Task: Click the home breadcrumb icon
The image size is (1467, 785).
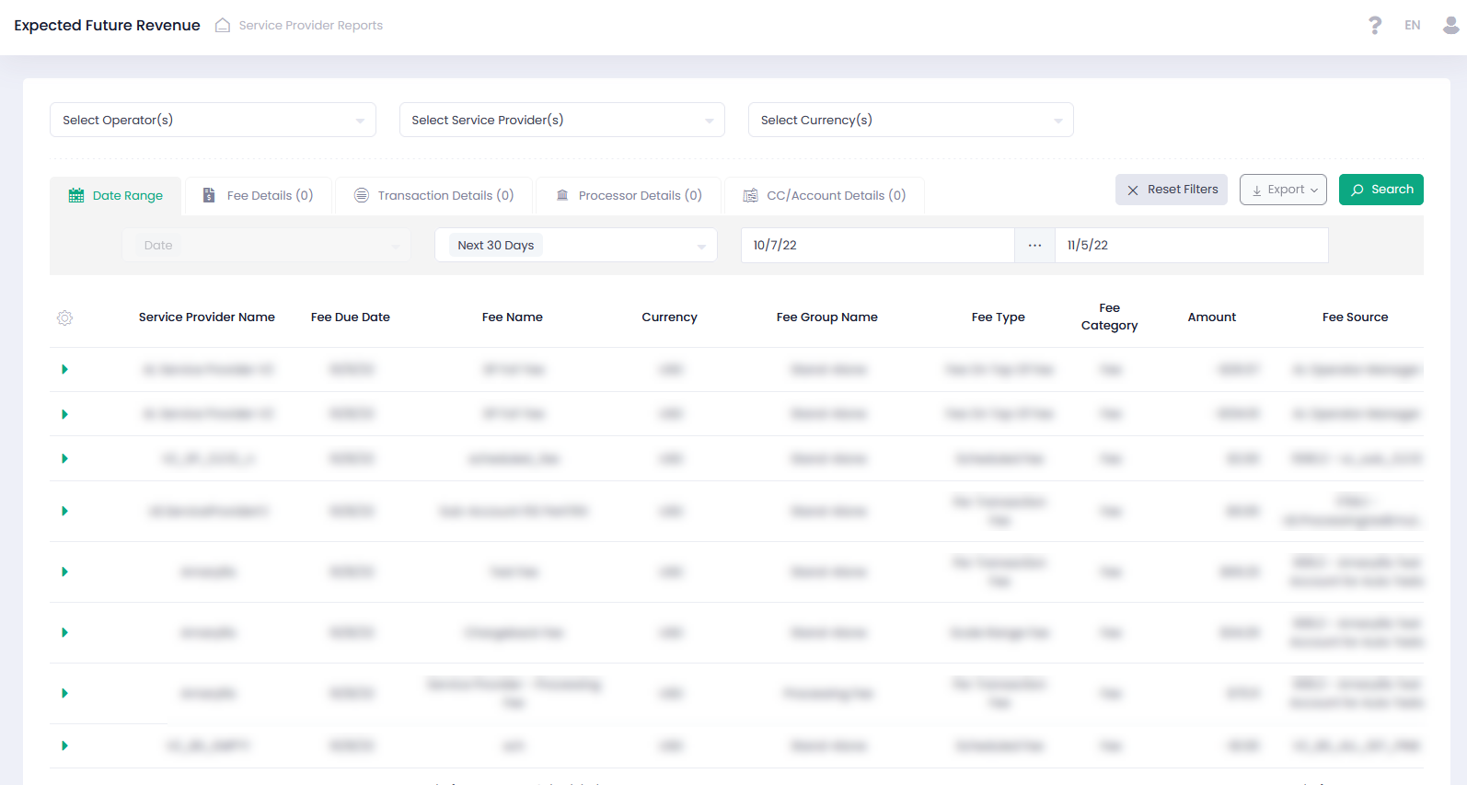Action: coord(223,26)
